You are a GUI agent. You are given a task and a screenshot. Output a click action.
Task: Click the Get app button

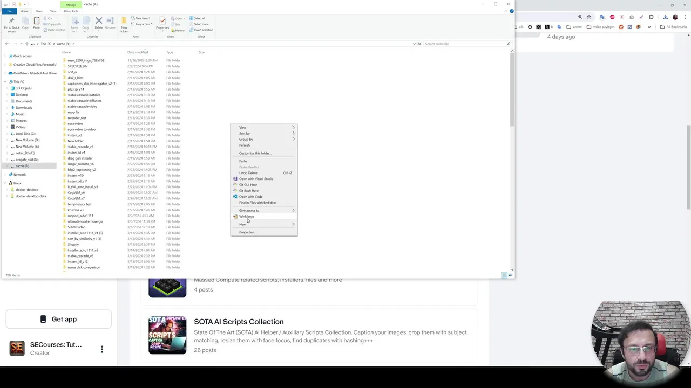pos(58,319)
